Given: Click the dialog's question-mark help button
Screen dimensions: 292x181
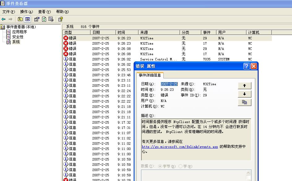Looking at the screenshot, I should pos(246,66).
